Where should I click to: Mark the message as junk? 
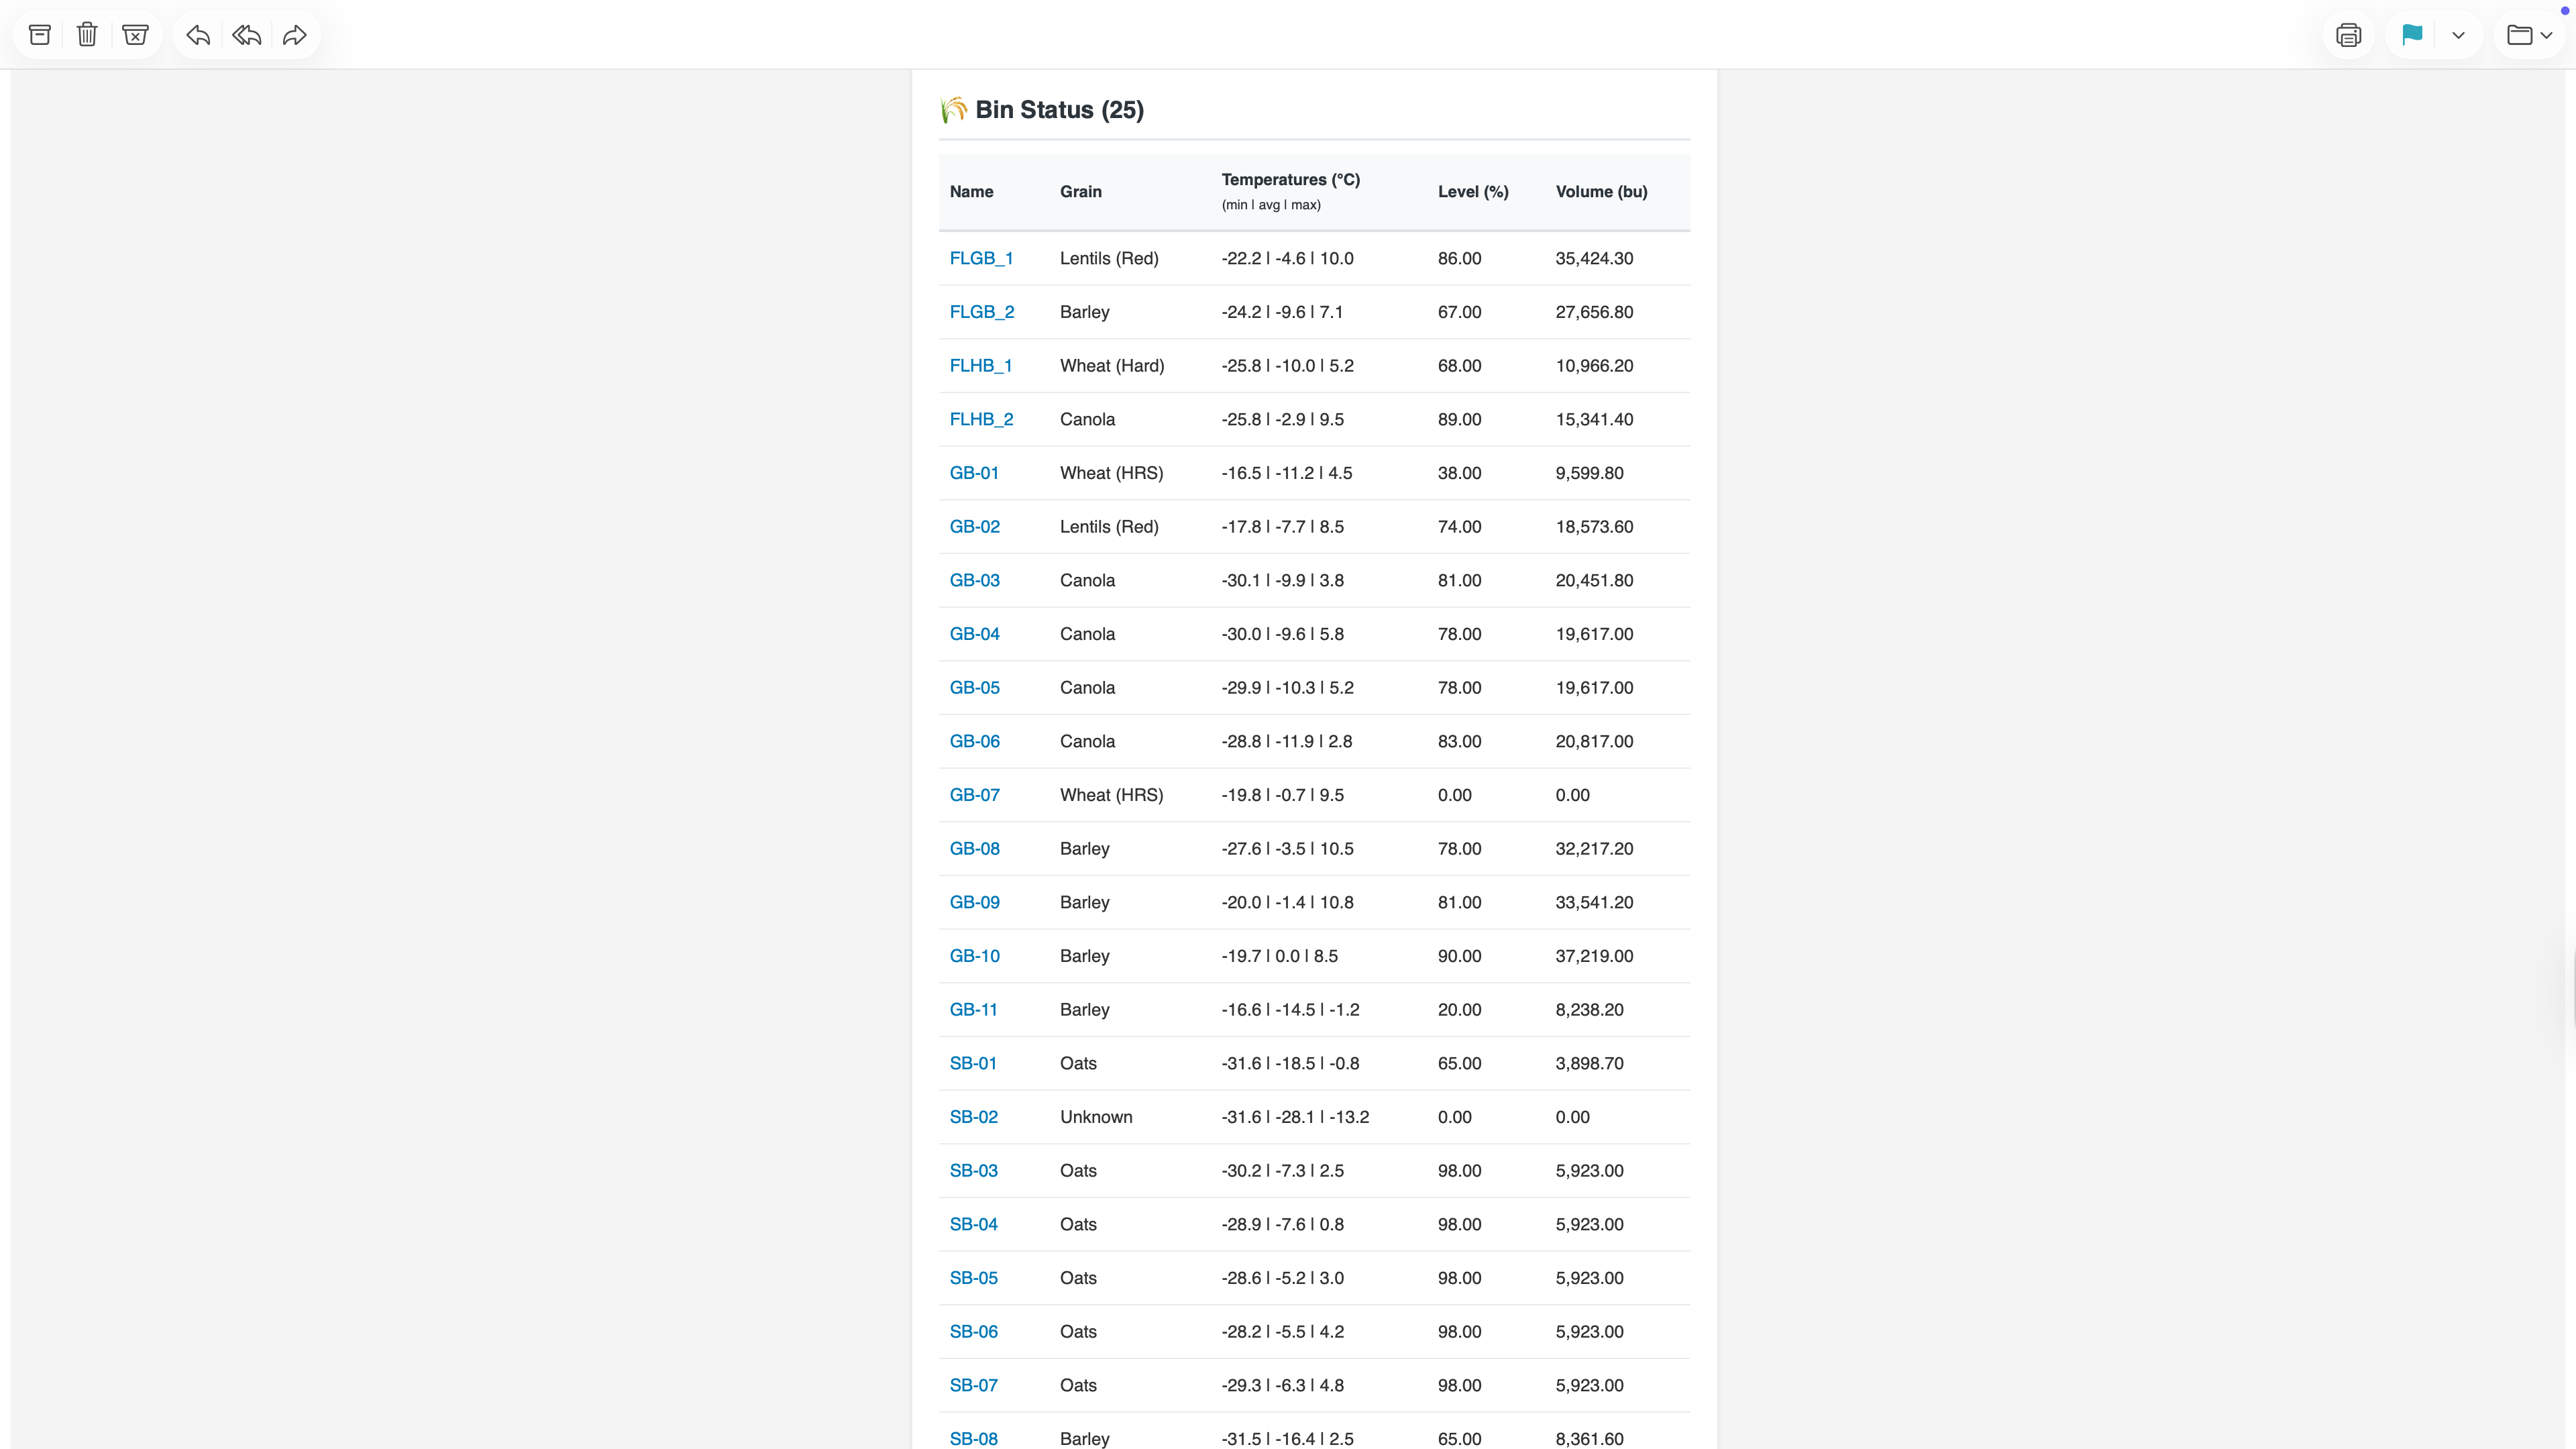click(x=136, y=34)
